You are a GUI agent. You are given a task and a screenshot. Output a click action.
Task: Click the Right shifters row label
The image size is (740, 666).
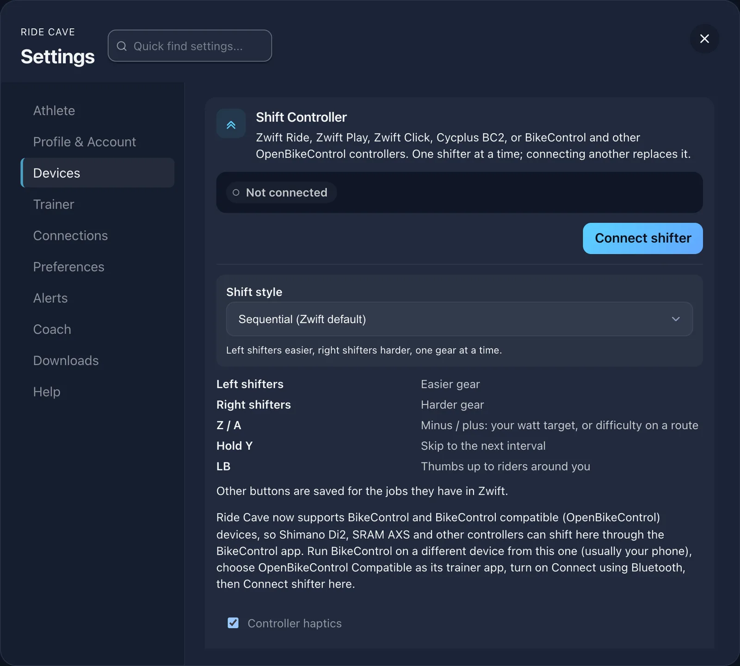[x=253, y=405]
